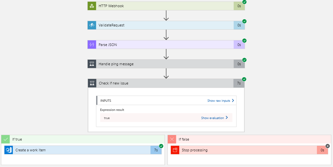Open the Stop processing action
Image resolution: width=333 pixels, height=167 pixels.
(245, 150)
